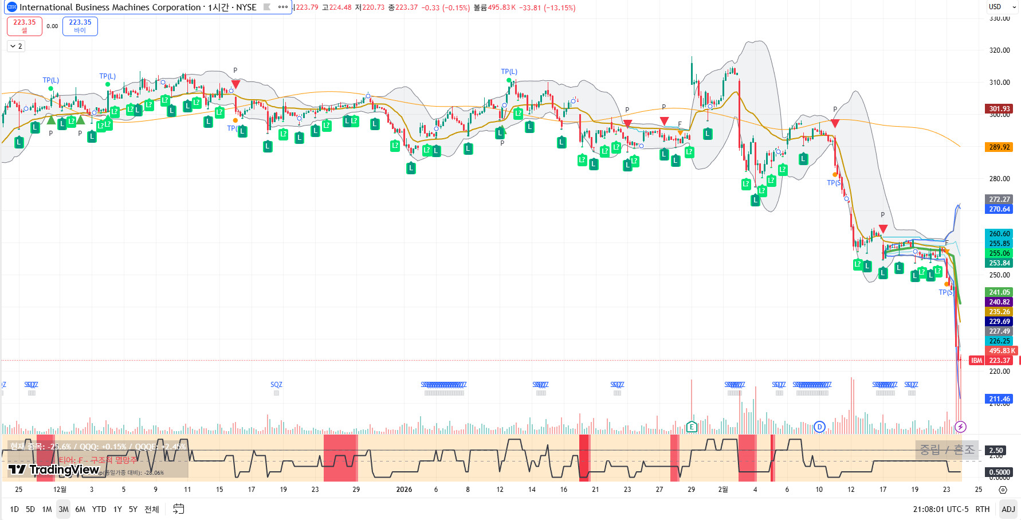Select the 5D time range
This screenshot has height=520, width=1021.
click(x=30, y=509)
